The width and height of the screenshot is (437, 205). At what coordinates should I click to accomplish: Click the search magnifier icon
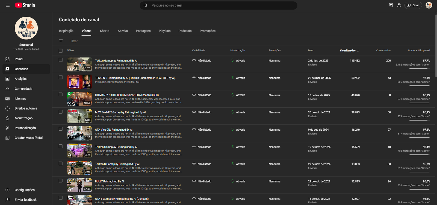tap(146, 5)
